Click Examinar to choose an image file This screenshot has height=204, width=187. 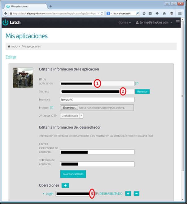69,108
